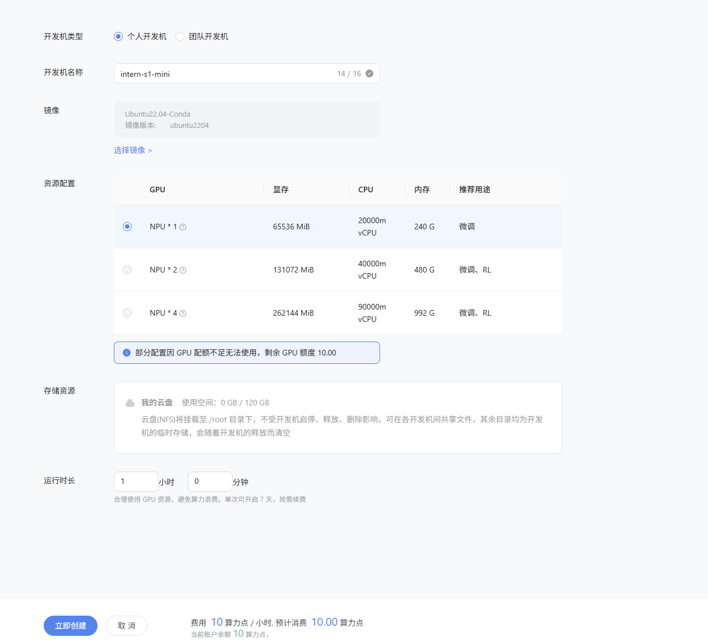Viewport: 708px width, 642px height.
Task: Click the checkmark icon in the name field
Action: 369,73
